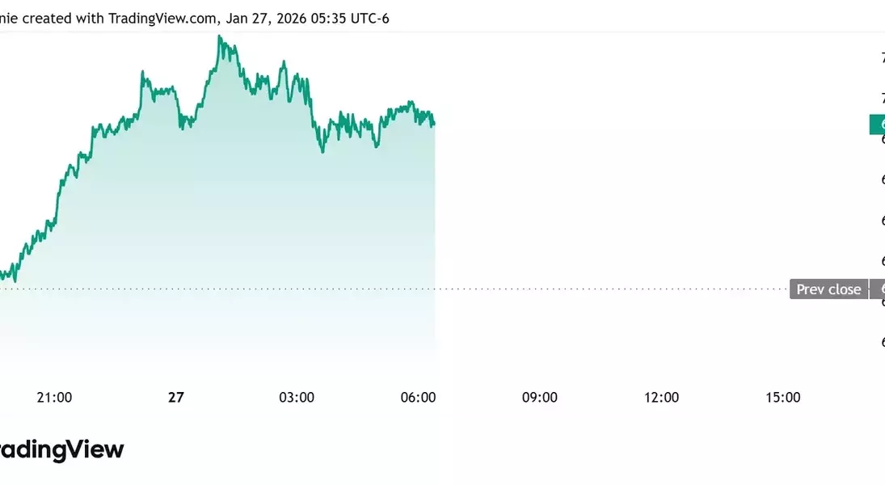The height and width of the screenshot is (485, 885).
Task: Click the gray previous close price tag
Action: tap(879, 289)
